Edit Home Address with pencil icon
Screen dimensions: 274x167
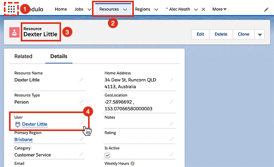[171, 79]
